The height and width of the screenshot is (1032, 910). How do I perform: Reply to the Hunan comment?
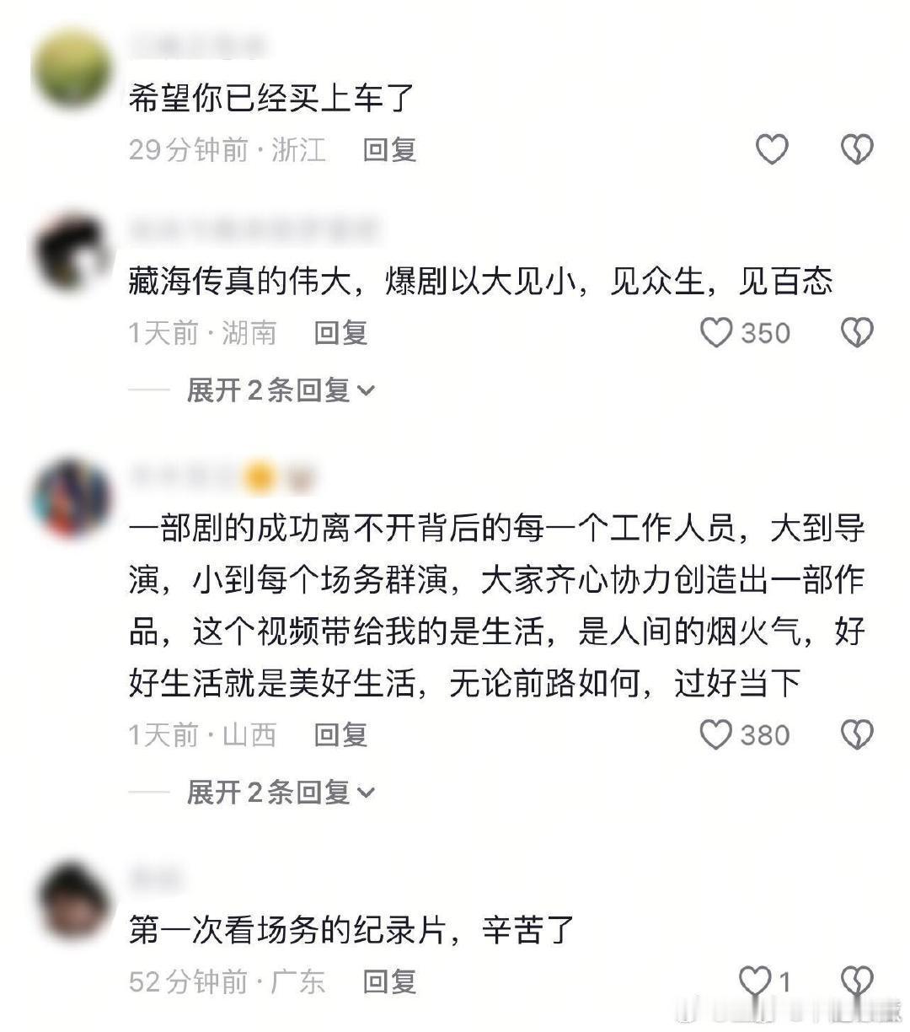pyautogui.click(x=341, y=333)
